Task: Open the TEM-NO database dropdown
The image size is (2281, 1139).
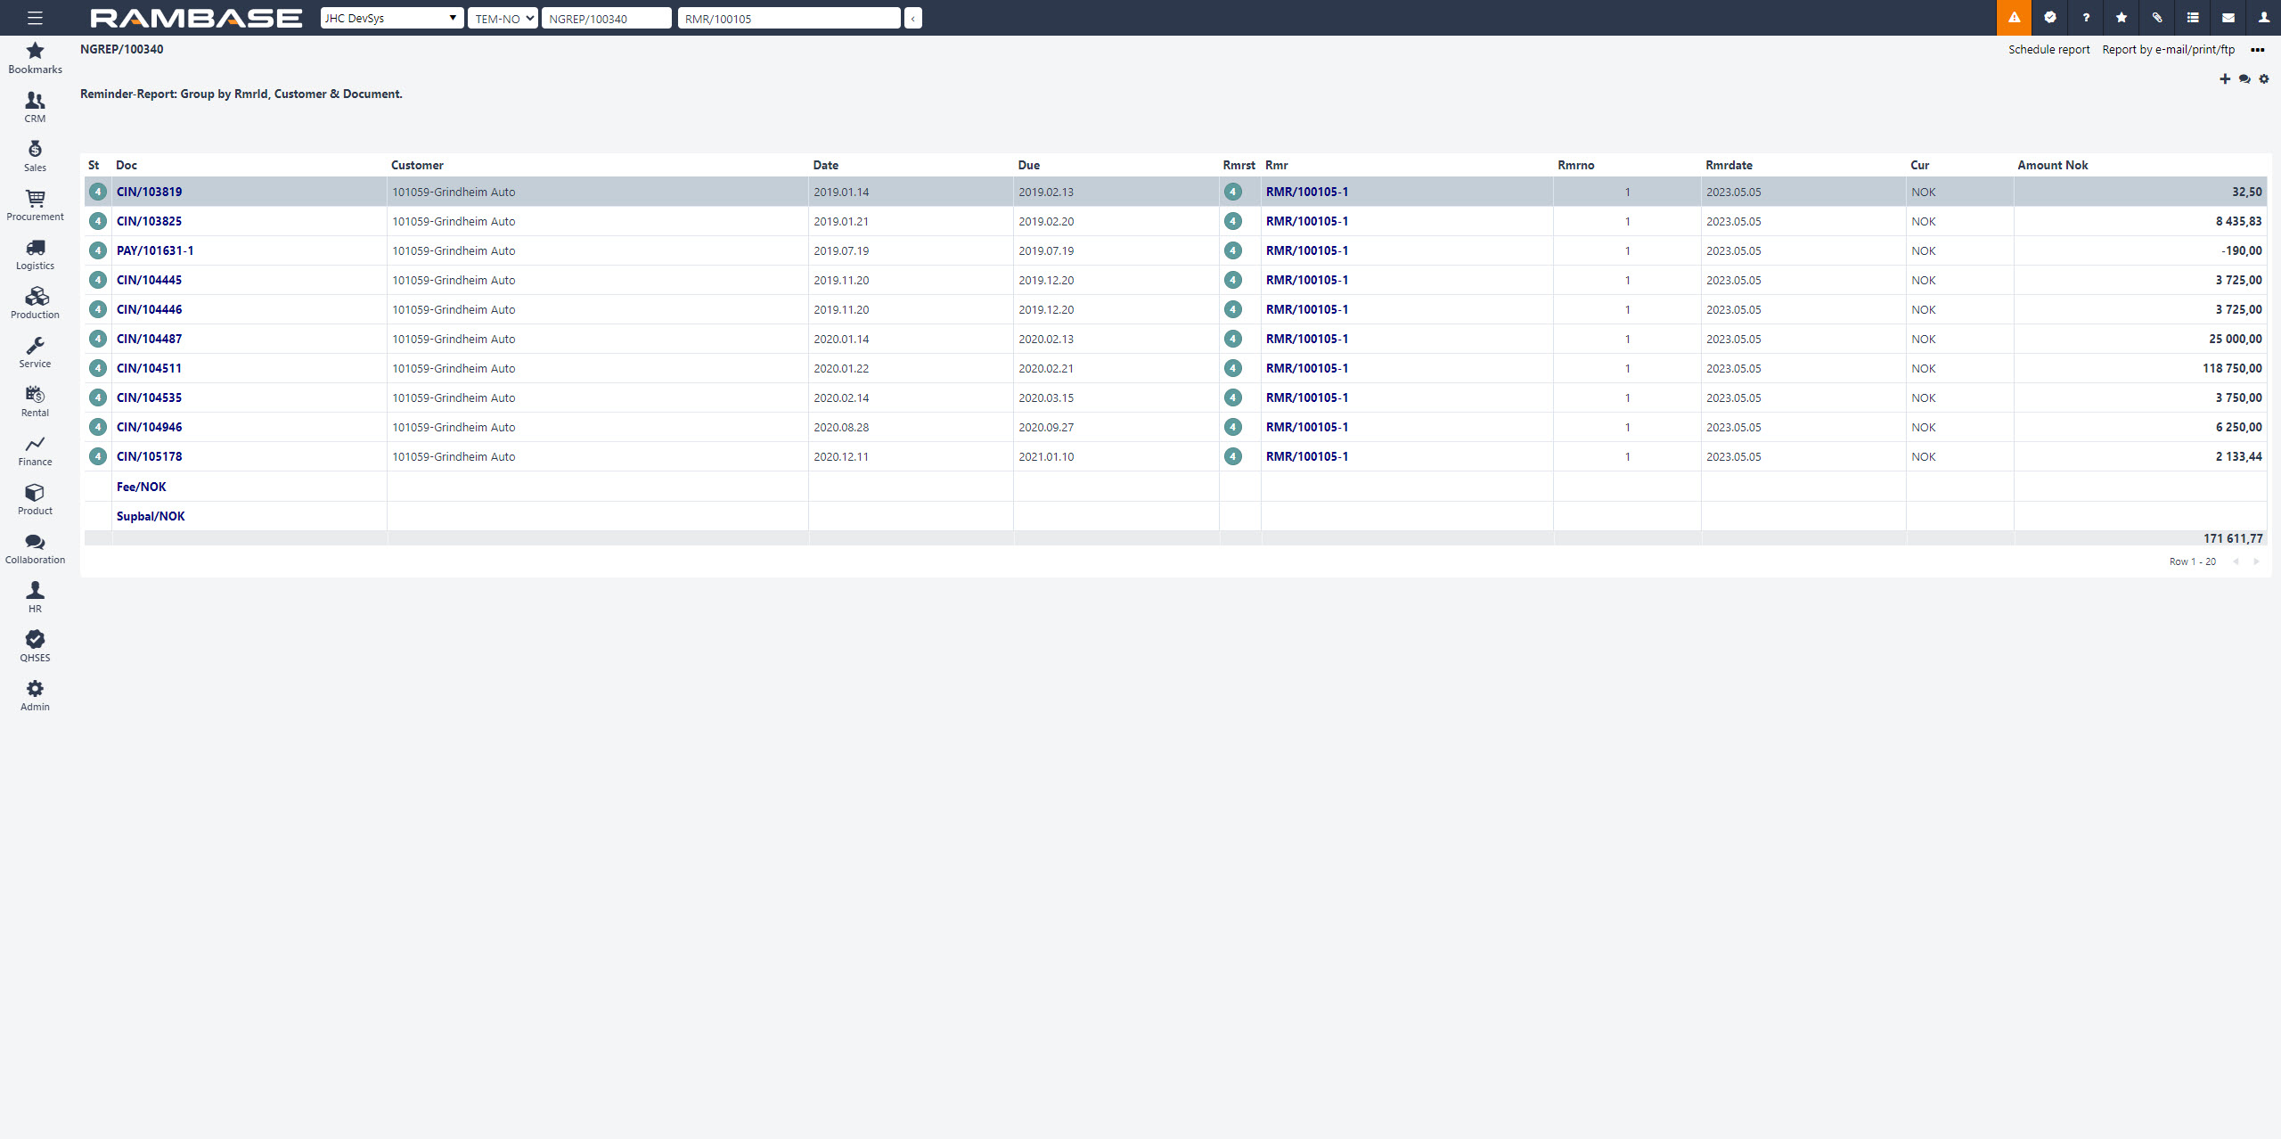Action: click(503, 18)
